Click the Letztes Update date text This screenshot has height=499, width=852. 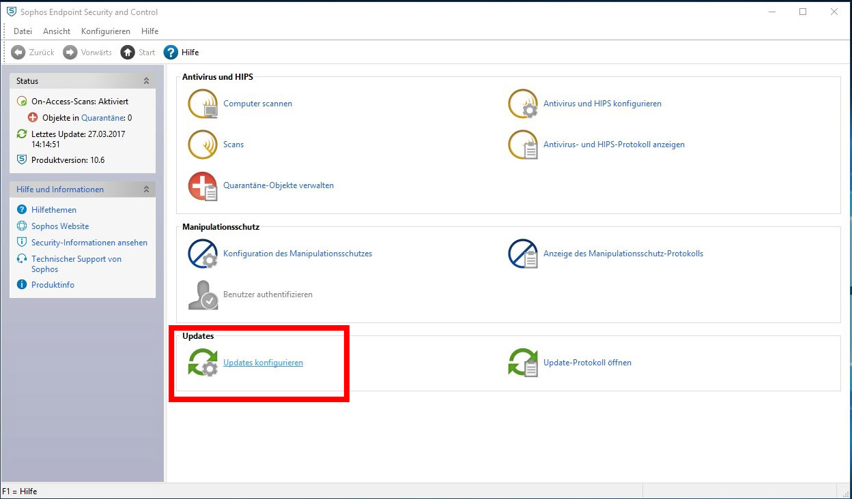click(x=78, y=139)
